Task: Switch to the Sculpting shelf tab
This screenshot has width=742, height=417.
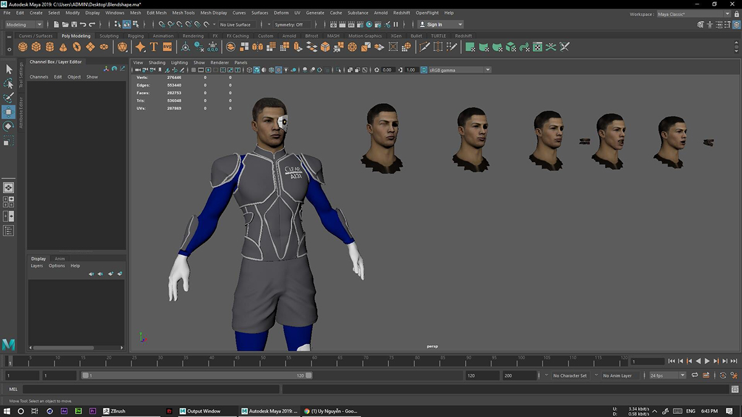Action: (109, 36)
